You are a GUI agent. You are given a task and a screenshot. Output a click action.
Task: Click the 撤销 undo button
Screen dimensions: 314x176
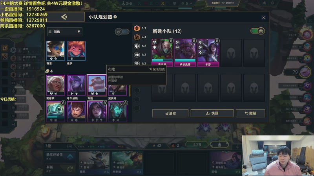(x=250, y=113)
